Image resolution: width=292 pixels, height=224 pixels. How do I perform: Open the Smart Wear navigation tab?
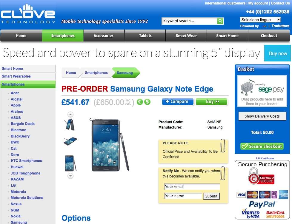(186, 35)
